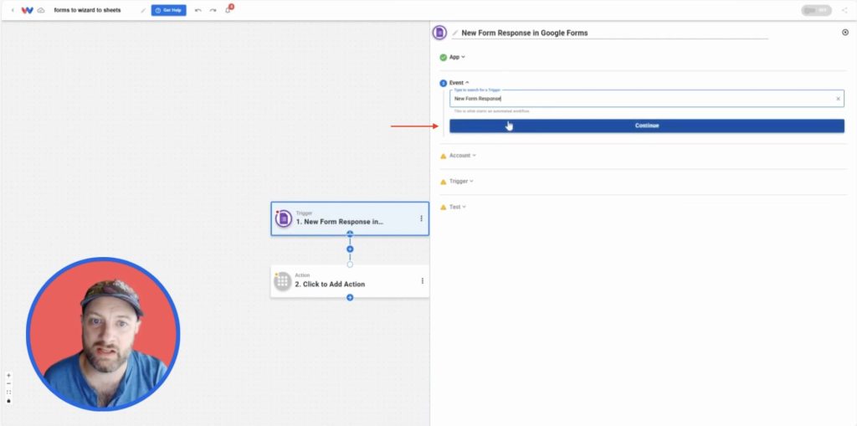
Task: Select the '2. Click to Add Action' node
Action: click(350, 281)
